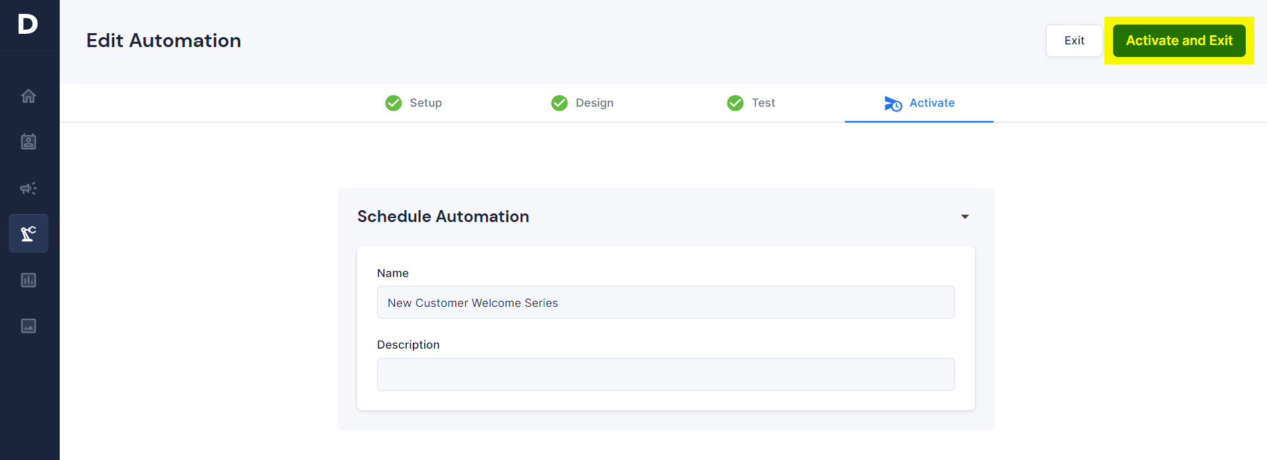This screenshot has width=1267, height=460.
Task: Click the green checkmark beside Setup
Action: click(394, 103)
